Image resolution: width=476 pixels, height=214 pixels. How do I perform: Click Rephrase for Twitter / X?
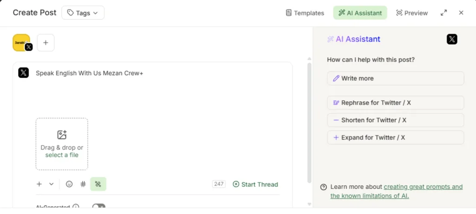point(396,103)
